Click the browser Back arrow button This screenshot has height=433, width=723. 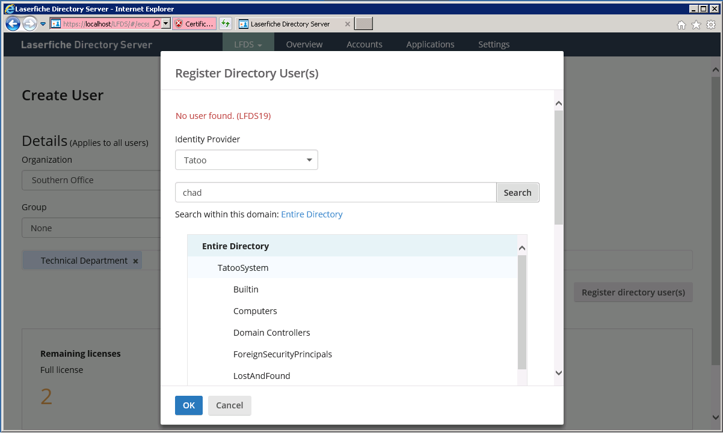point(13,24)
